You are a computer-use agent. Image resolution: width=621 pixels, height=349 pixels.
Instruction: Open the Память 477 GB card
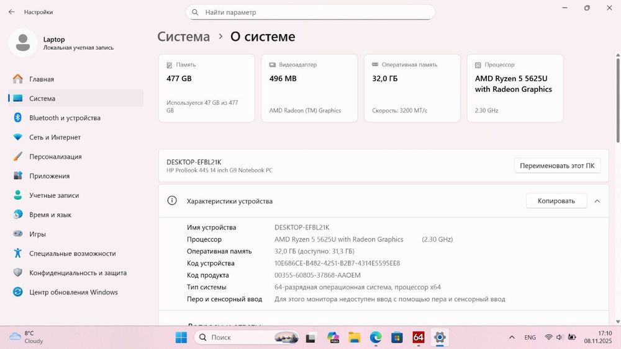click(206, 88)
